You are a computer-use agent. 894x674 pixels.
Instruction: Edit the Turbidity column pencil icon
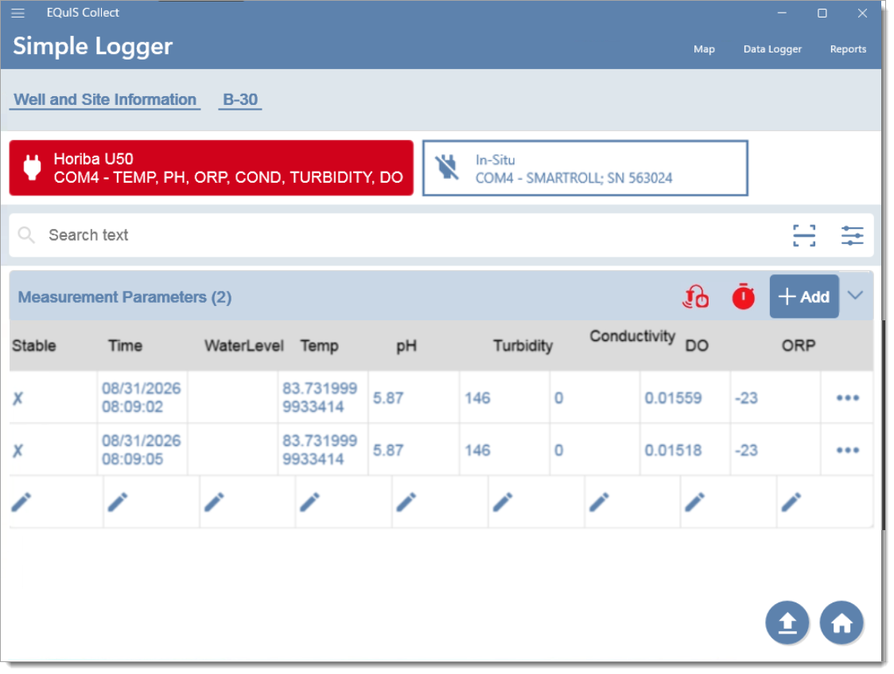point(503,502)
